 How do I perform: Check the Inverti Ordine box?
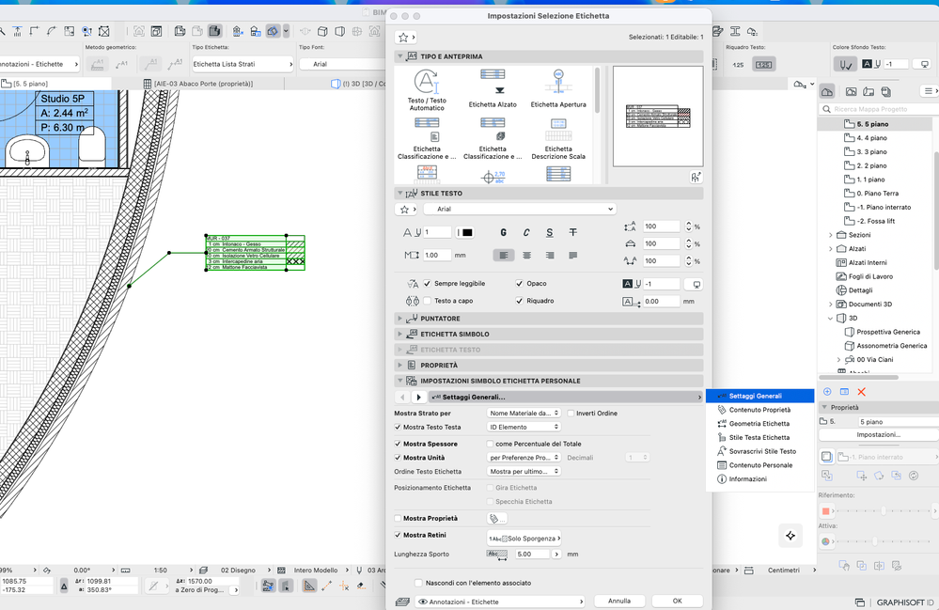click(x=571, y=413)
